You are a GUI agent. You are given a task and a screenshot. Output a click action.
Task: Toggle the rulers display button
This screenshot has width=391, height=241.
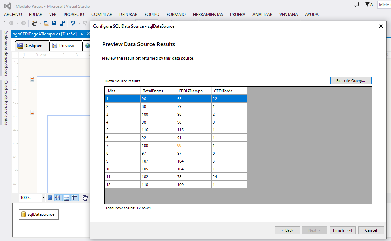tap(75, 198)
